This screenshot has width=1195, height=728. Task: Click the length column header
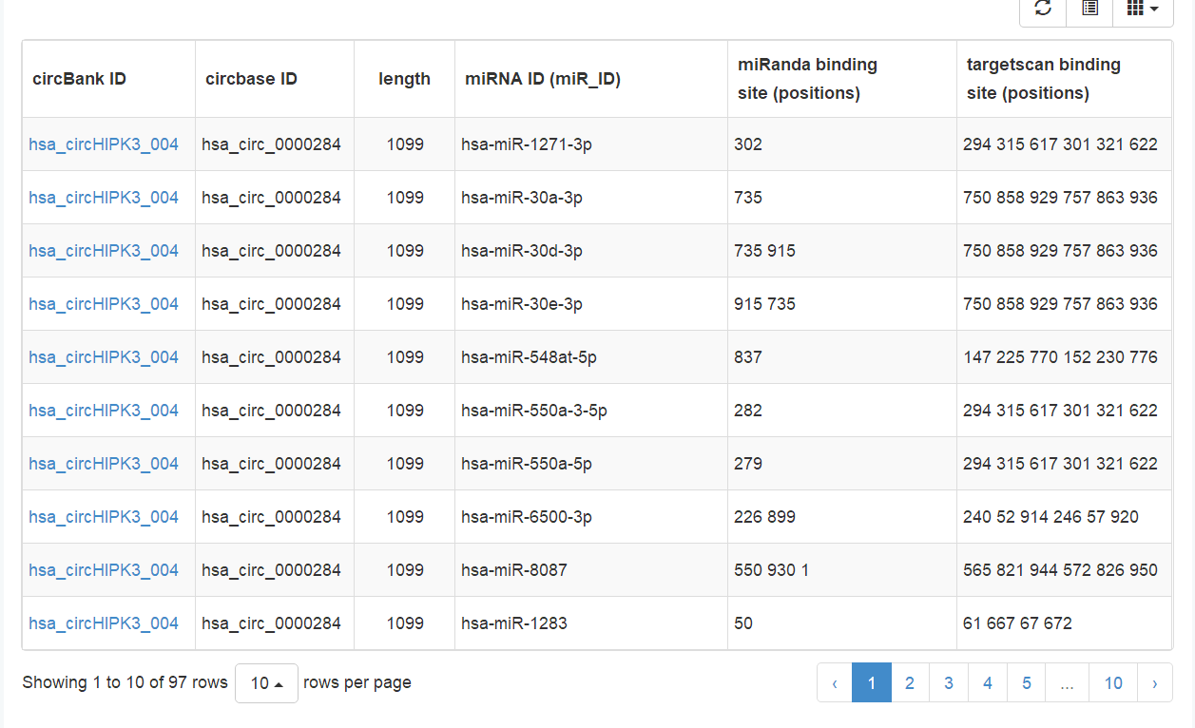pos(404,79)
